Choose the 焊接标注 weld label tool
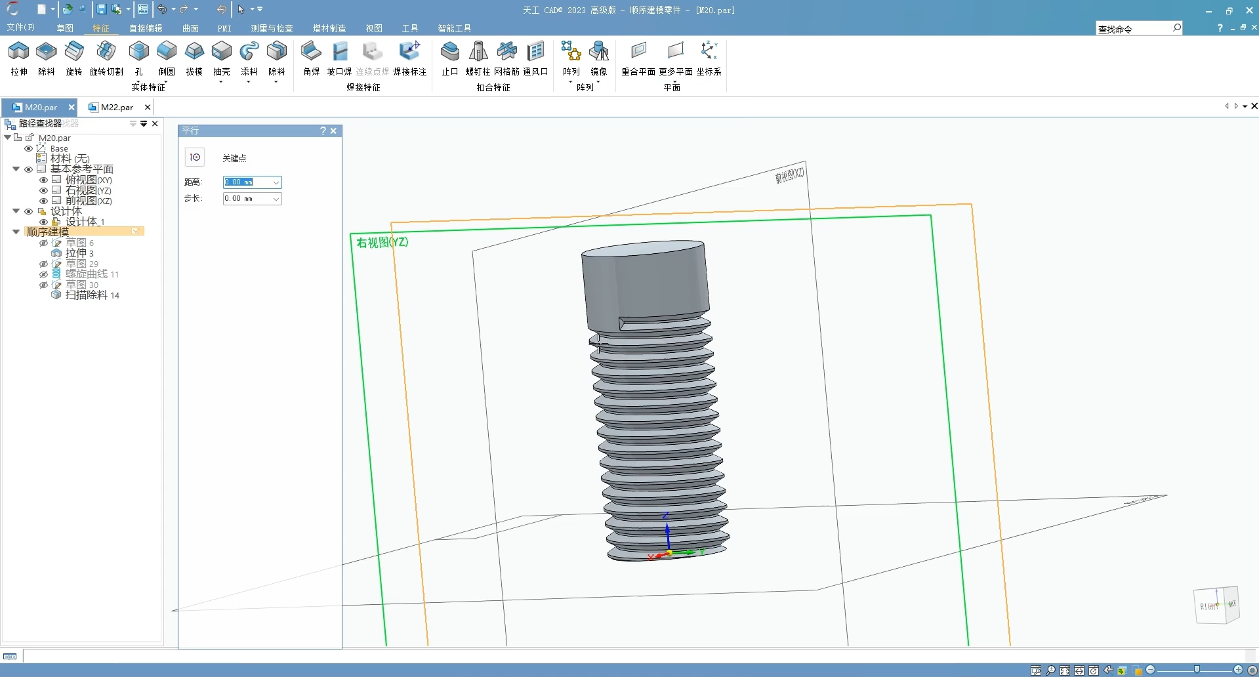This screenshot has height=677, width=1259. tap(410, 58)
